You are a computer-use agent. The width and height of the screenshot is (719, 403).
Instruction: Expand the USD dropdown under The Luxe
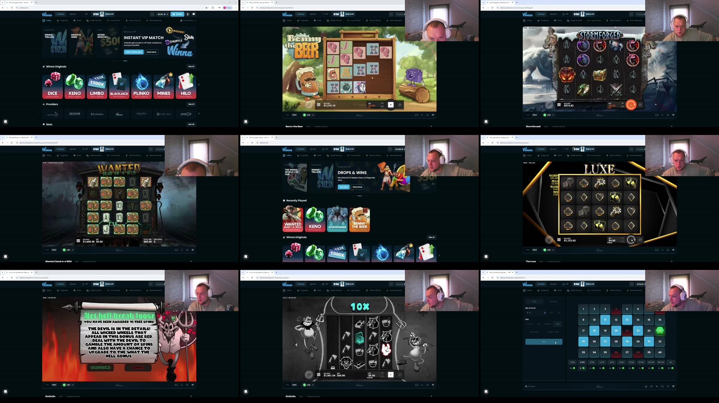(549, 250)
